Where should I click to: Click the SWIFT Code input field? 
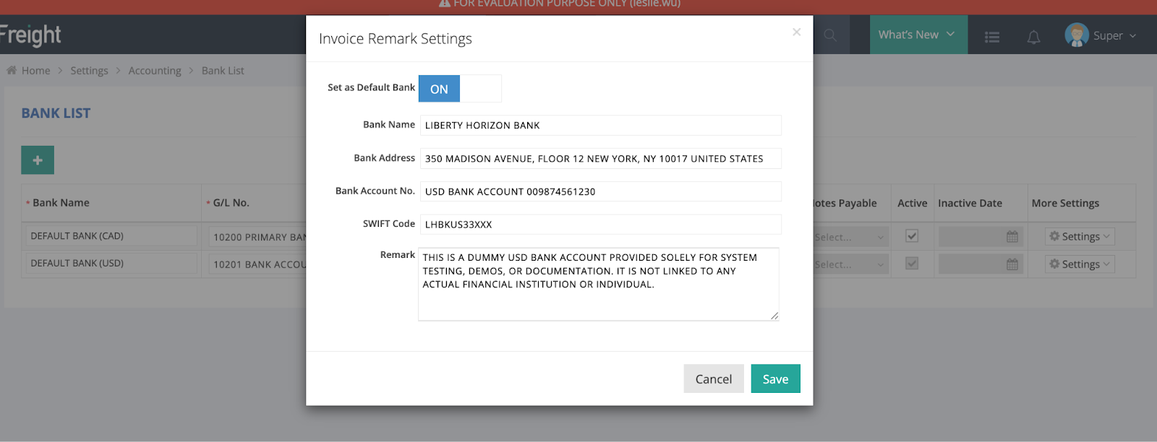coord(600,225)
